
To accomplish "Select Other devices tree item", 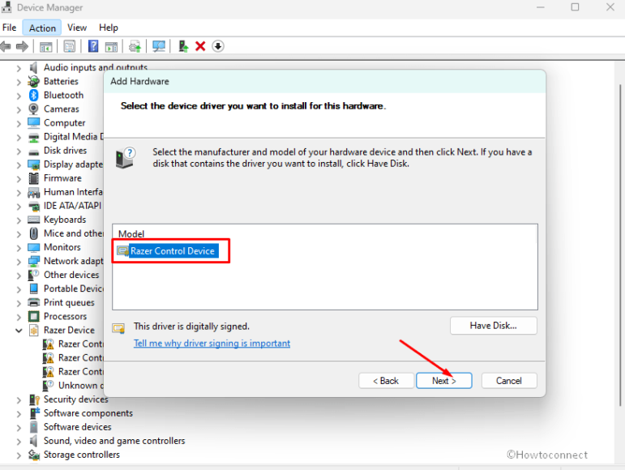I will (x=71, y=275).
